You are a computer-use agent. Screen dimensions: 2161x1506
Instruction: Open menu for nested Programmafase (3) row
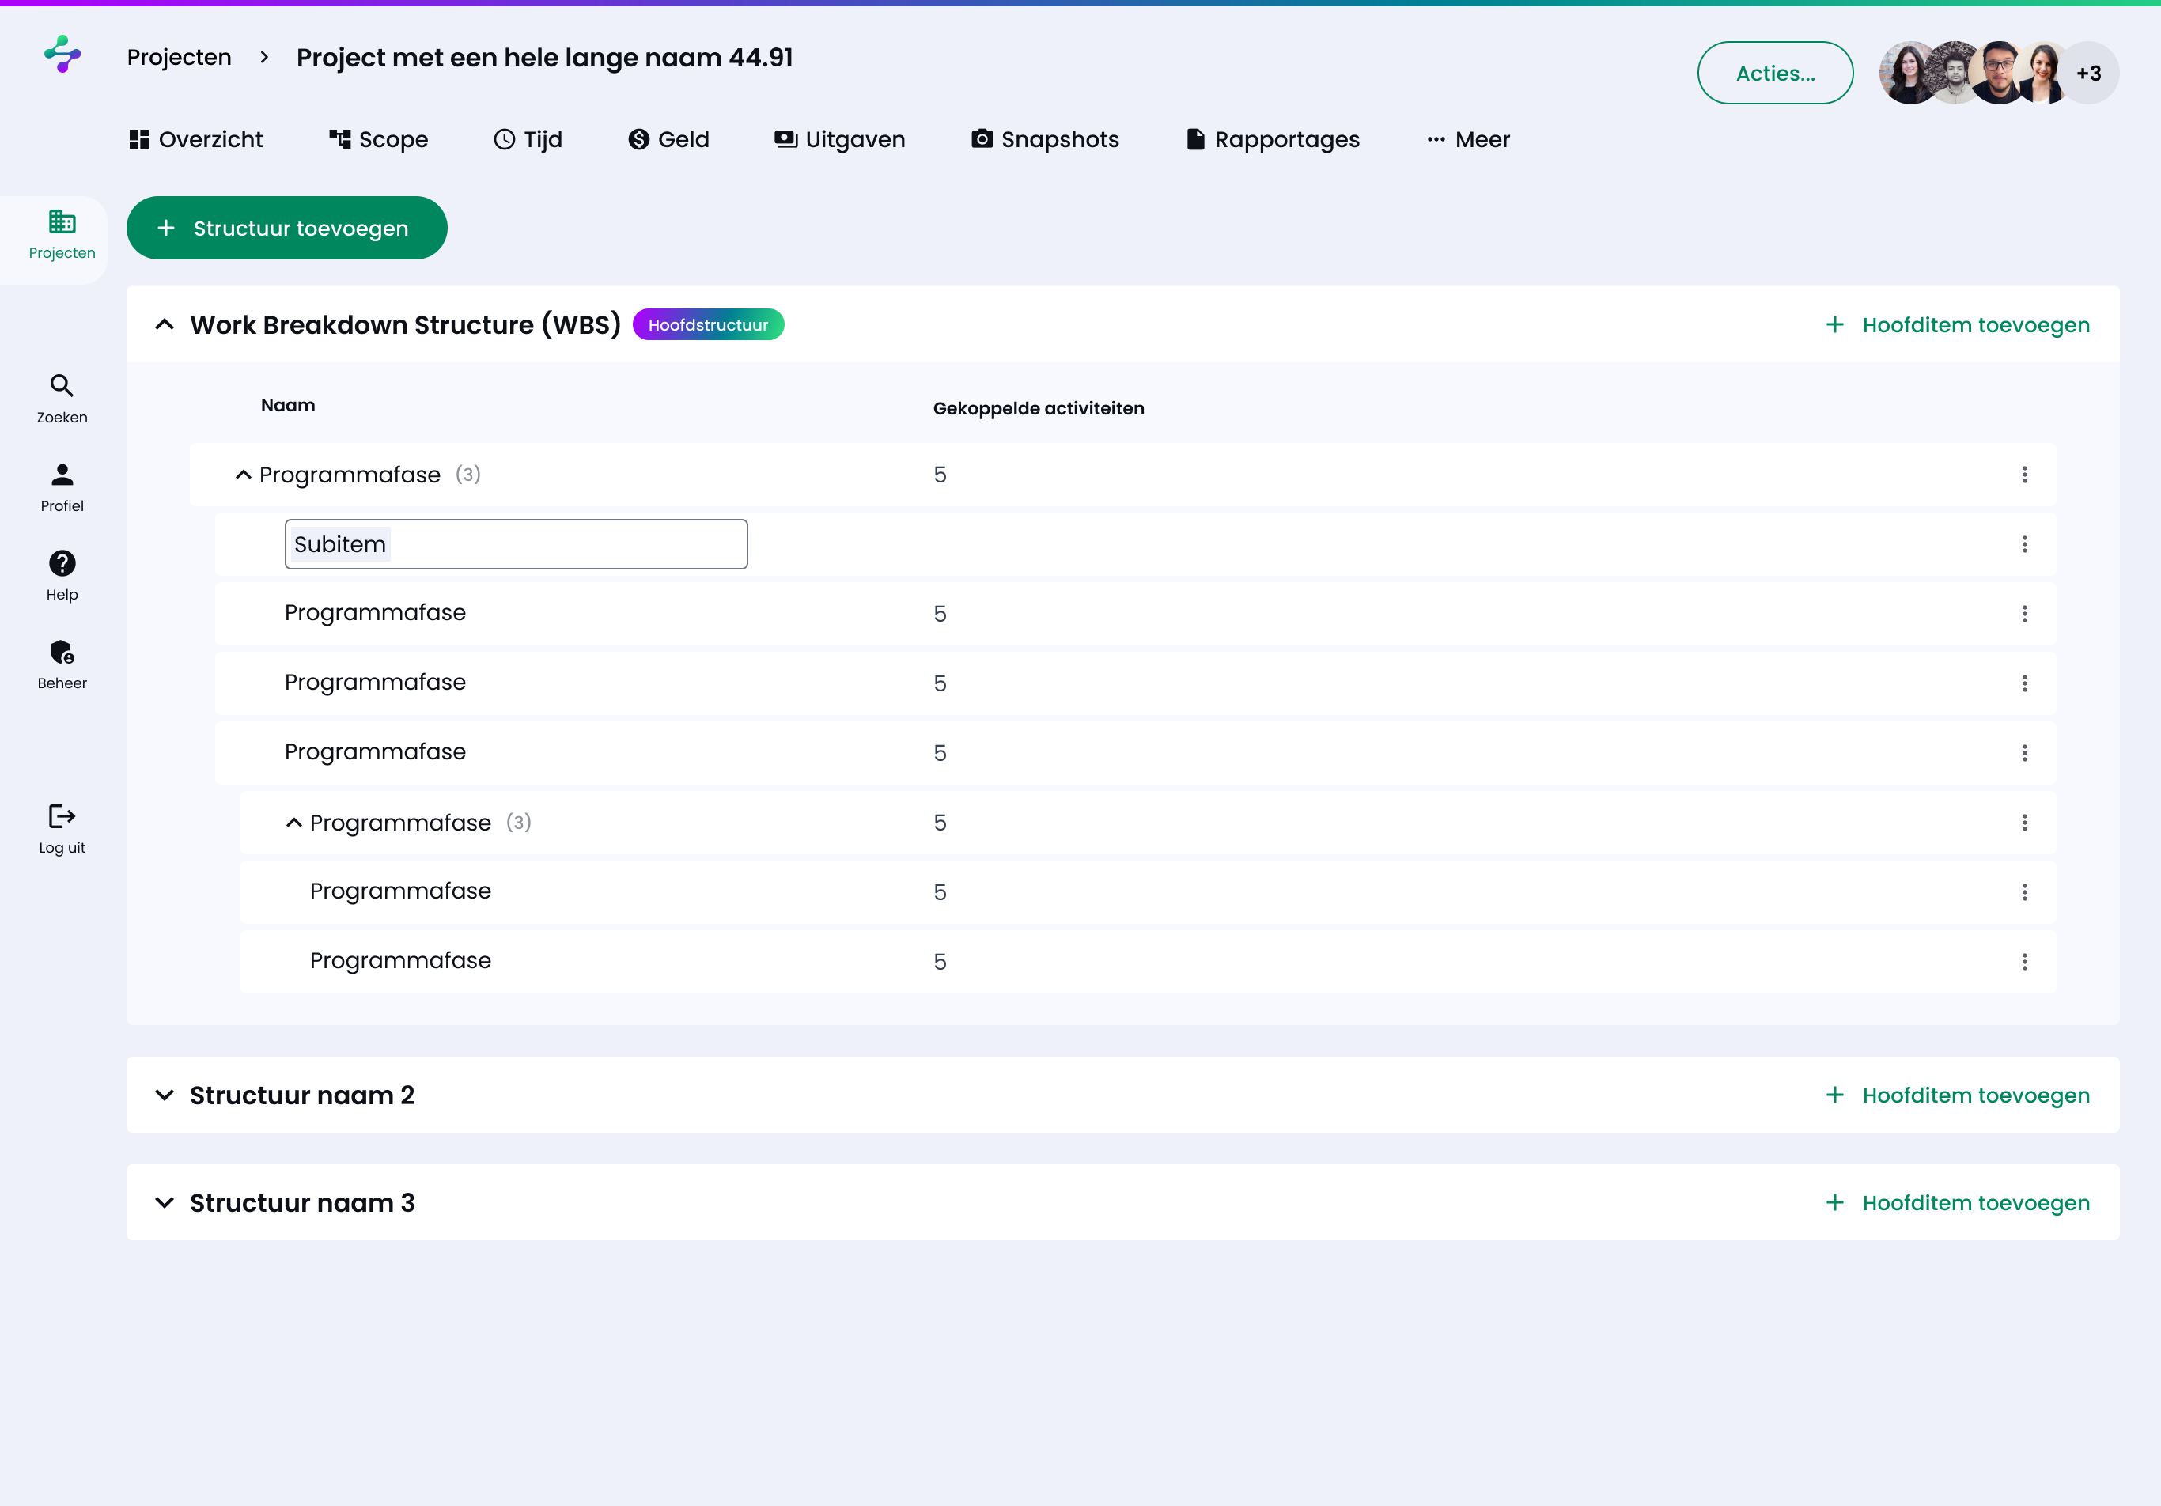coord(2024,823)
